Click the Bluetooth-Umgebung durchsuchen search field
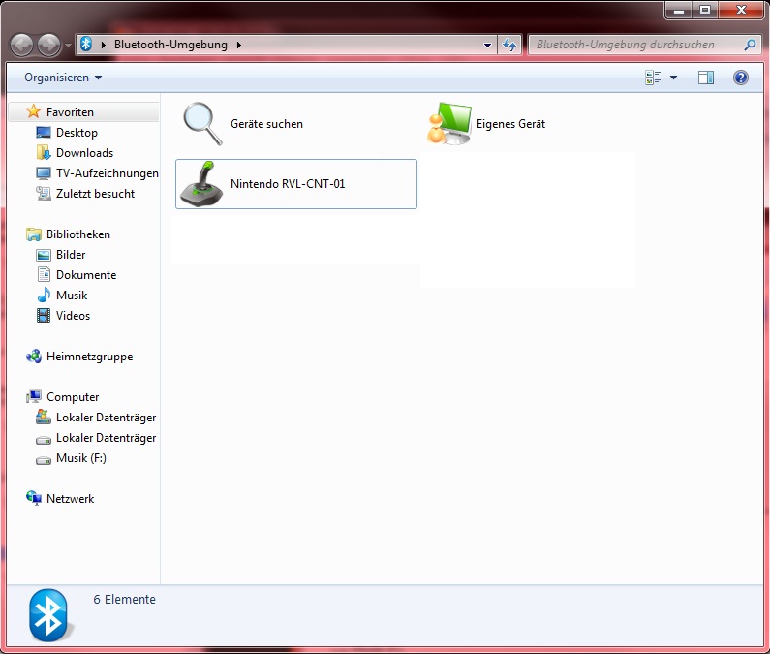This screenshot has height=654, width=770. click(x=634, y=45)
